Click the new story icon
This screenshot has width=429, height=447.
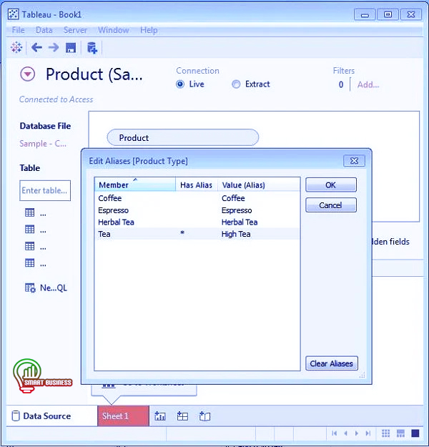pos(204,416)
